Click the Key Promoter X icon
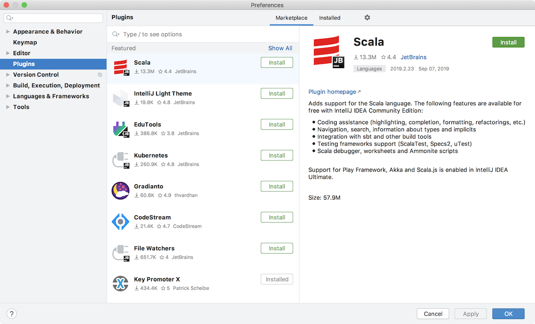This screenshot has height=324, width=535. pos(120,284)
